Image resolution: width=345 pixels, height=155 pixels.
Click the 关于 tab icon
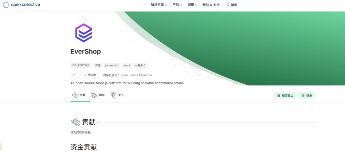(x=113, y=95)
